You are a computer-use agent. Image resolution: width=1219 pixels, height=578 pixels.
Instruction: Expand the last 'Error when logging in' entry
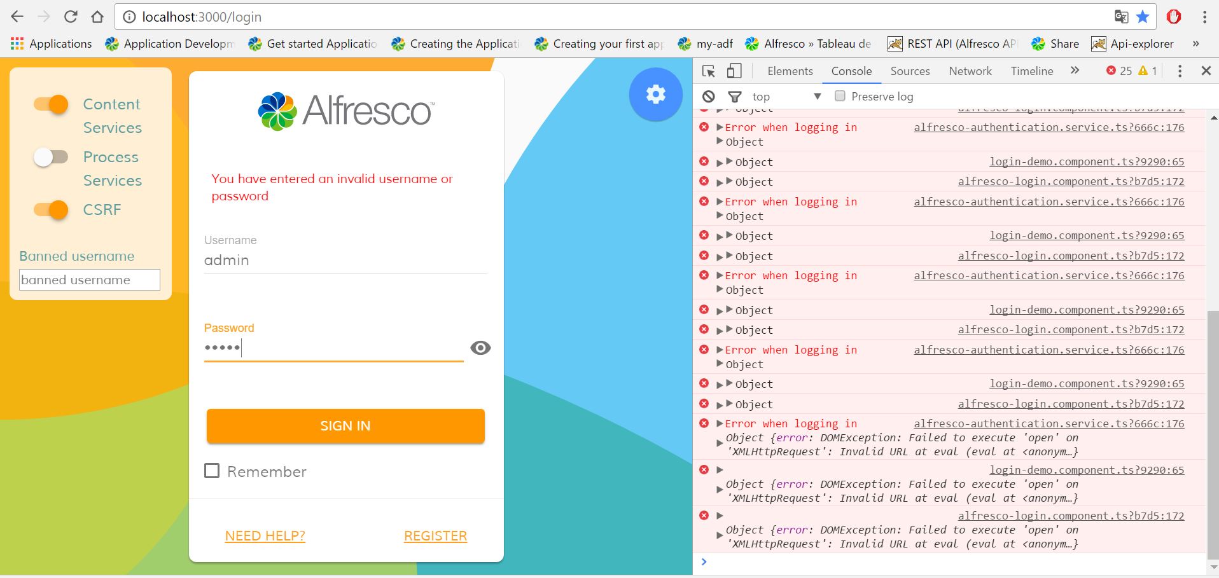point(720,423)
